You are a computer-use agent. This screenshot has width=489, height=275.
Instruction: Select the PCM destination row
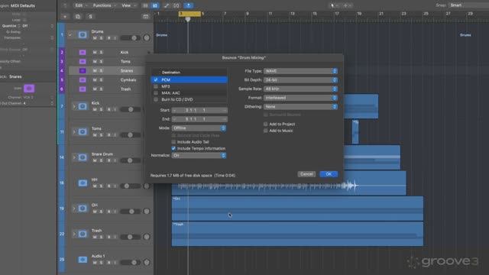click(x=189, y=79)
